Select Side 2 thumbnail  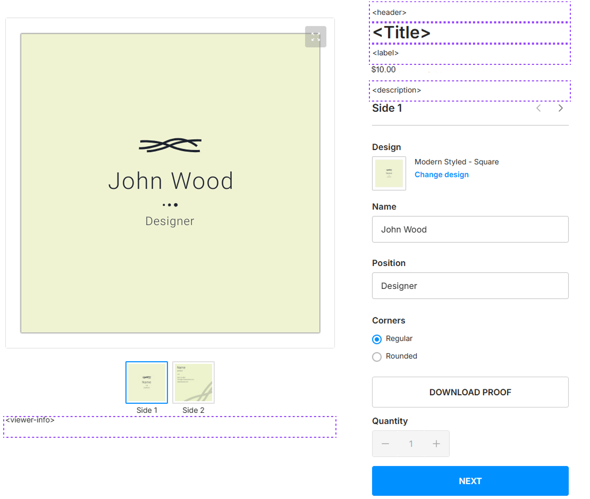tap(193, 382)
